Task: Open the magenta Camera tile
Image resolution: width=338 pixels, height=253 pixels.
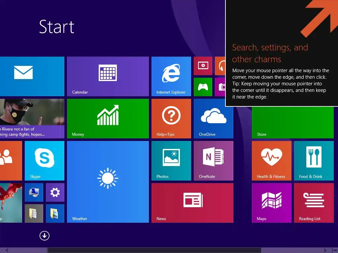Action: tap(220, 87)
